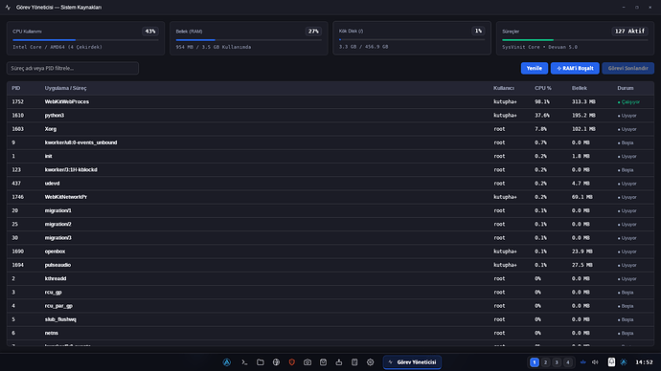The image size is (661, 371).
Task: Sort by the Durum column header
Action: [x=626, y=88]
